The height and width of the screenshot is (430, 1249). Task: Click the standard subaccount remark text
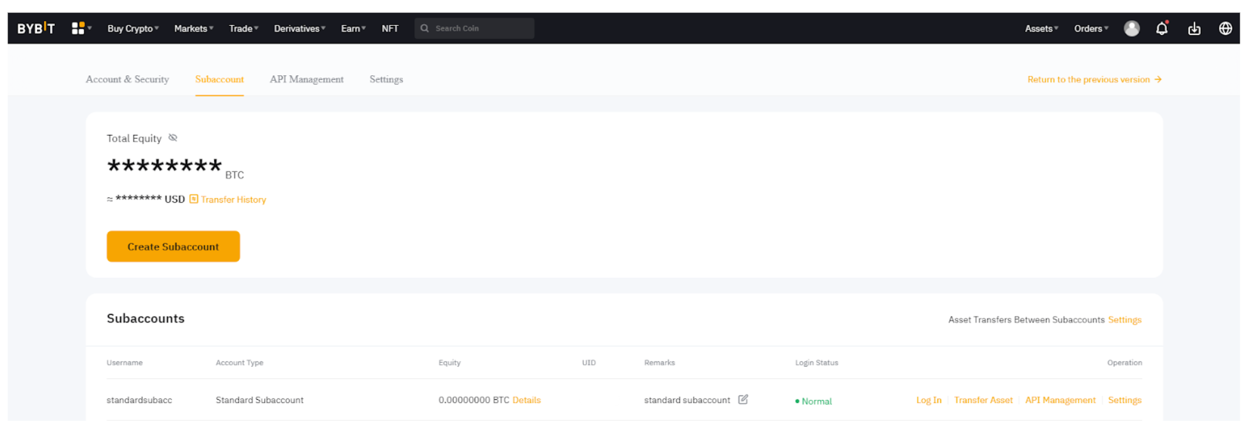point(687,400)
